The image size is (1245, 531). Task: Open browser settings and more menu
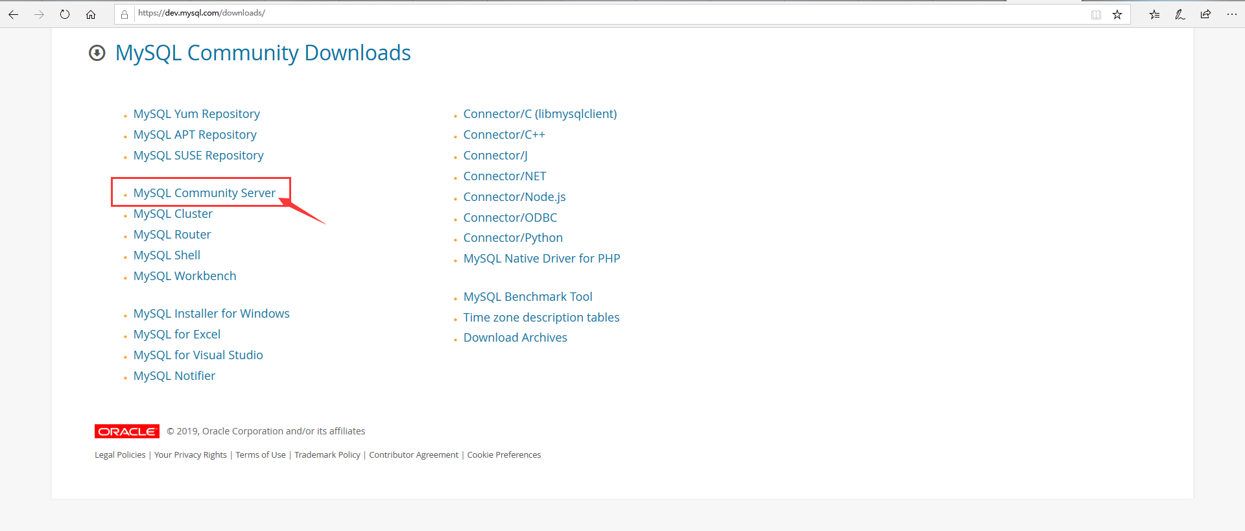tap(1232, 14)
